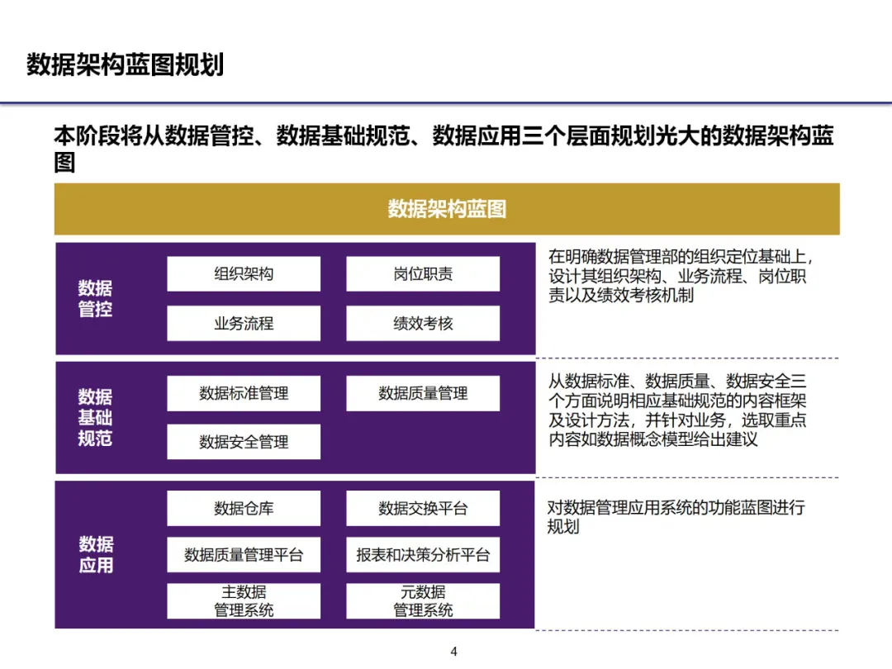The height and width of the screenshot is (669, 892).
Task: Click the 数据标准管理 box
Action: (244, 393)
